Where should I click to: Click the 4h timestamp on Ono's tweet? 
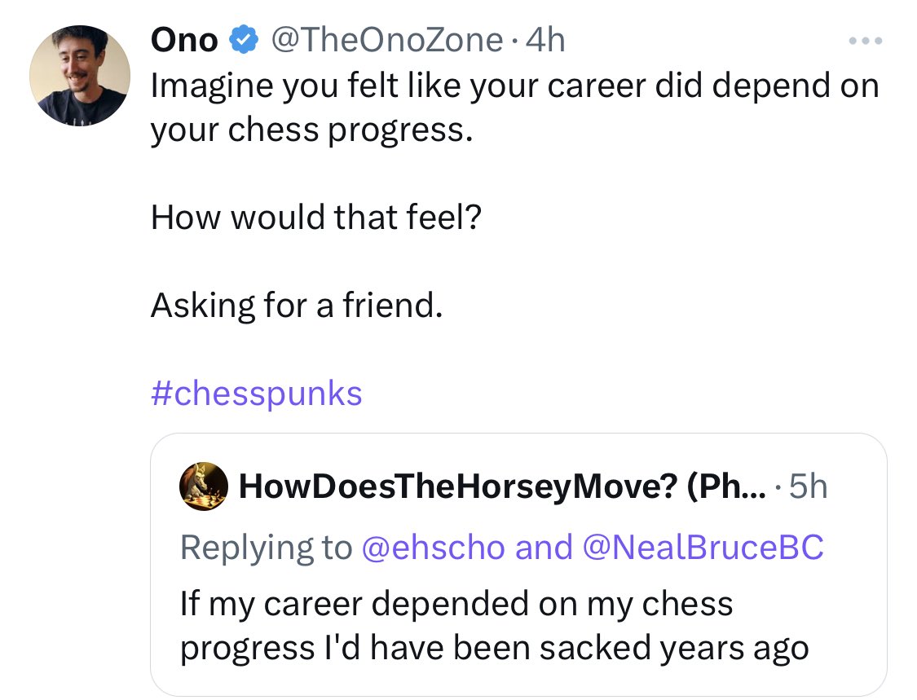546,39
